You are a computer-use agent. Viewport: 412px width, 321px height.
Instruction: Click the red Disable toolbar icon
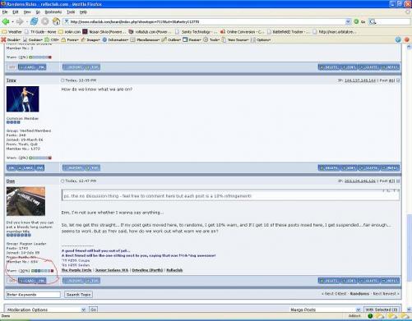click(3, 39)
